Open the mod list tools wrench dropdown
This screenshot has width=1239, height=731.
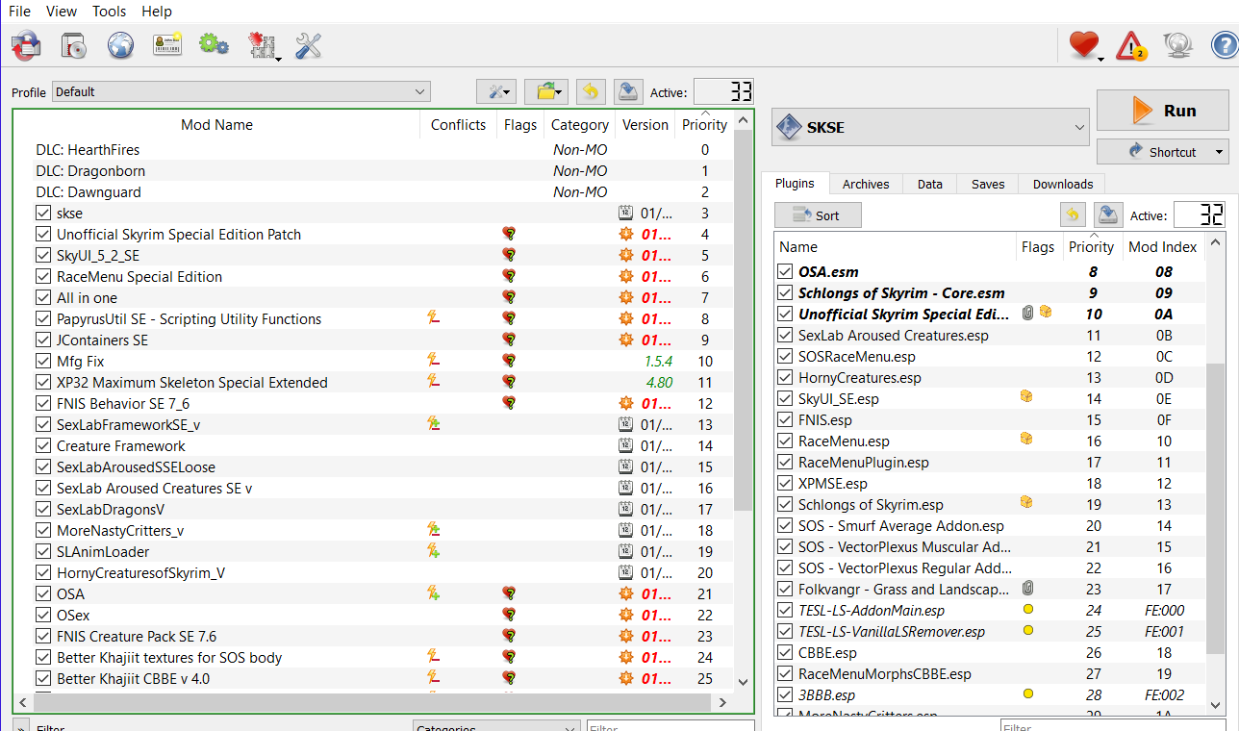point(496,91)
